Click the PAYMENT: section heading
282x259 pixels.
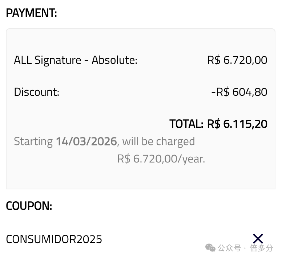(x=32, y=13)
